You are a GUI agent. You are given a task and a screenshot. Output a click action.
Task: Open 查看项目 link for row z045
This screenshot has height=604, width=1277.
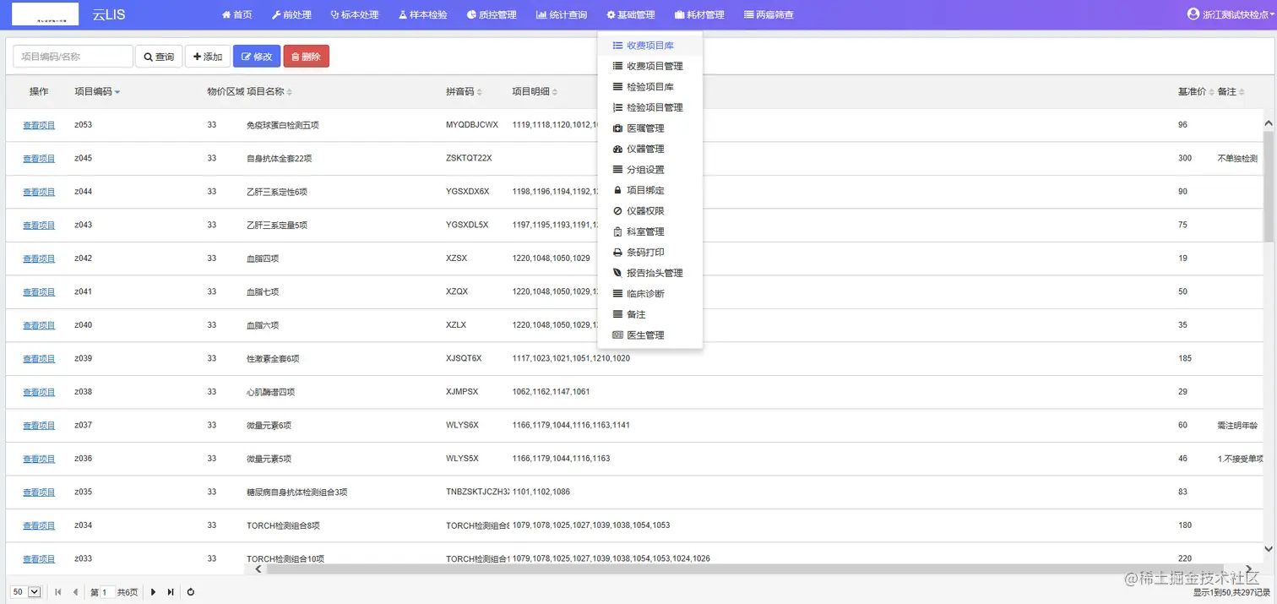(x=39, y=159)
